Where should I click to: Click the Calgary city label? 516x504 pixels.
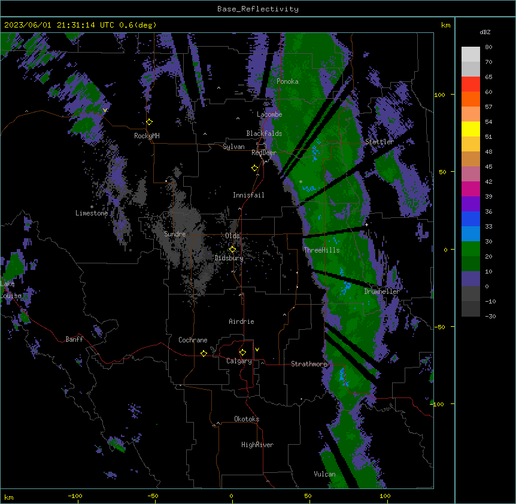click(239, 361)
